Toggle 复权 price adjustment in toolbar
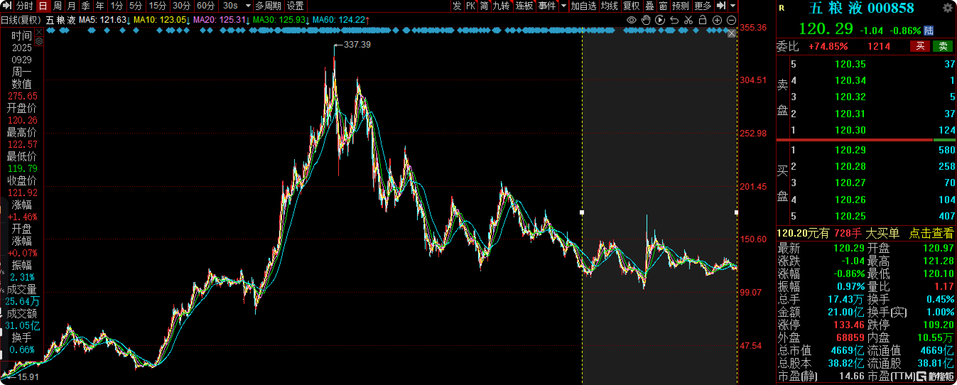The image size is (957, 385). 631,6
